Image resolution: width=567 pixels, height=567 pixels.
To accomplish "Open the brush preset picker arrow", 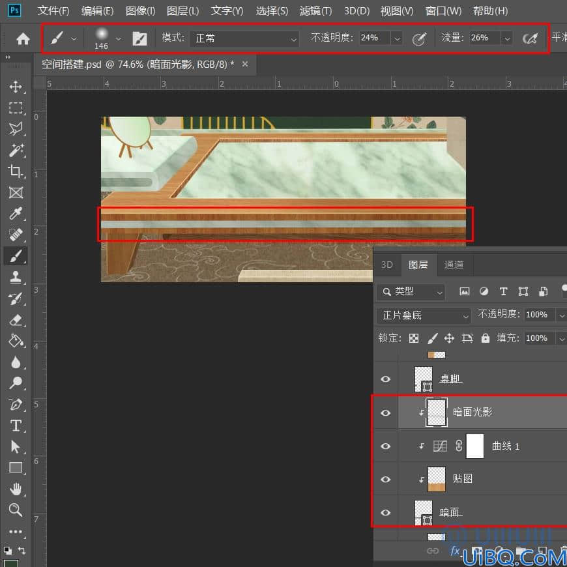I will pyautogui.click(x=118, y=38).
